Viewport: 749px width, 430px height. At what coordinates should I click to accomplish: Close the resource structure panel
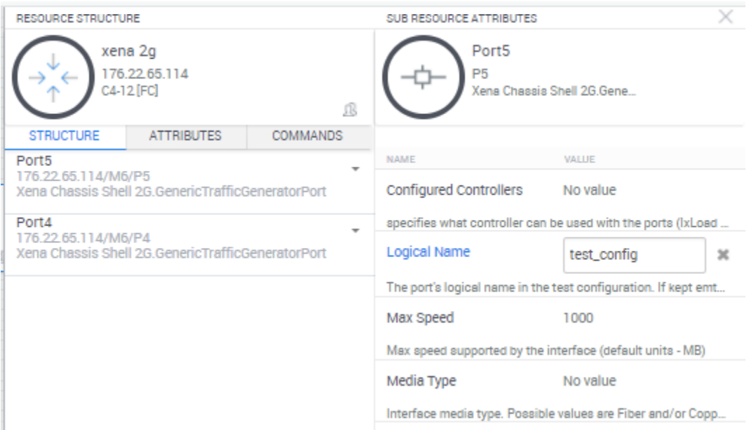click(x=726, y=17)
